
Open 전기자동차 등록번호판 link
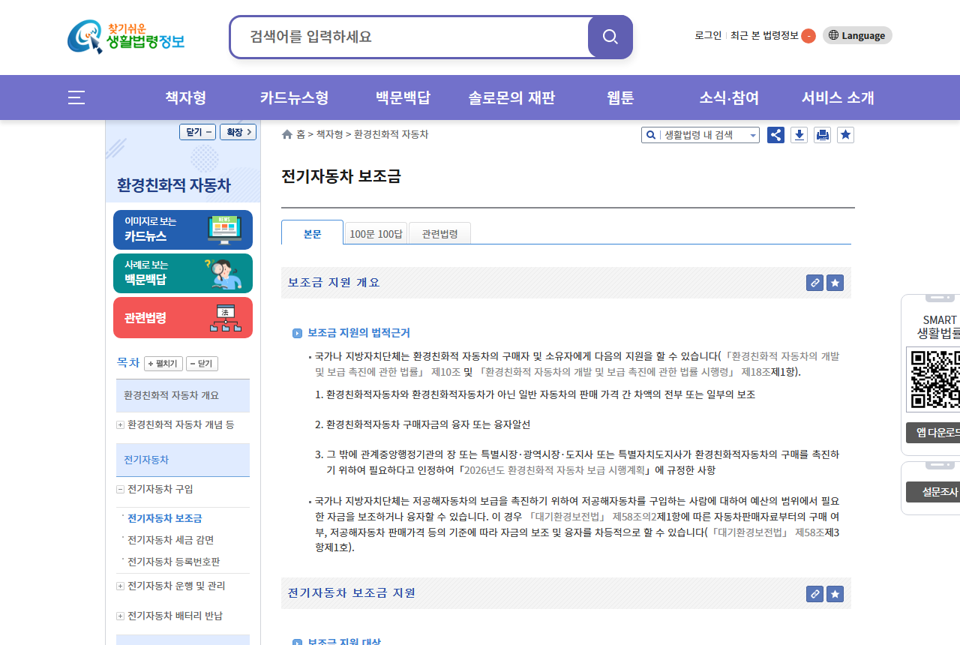coord(174,562)
